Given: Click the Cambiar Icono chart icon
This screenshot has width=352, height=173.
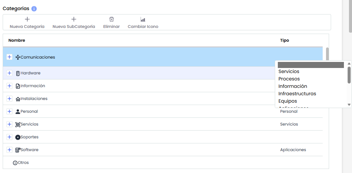Looking at the screenshot, I should tap(143, 20).
